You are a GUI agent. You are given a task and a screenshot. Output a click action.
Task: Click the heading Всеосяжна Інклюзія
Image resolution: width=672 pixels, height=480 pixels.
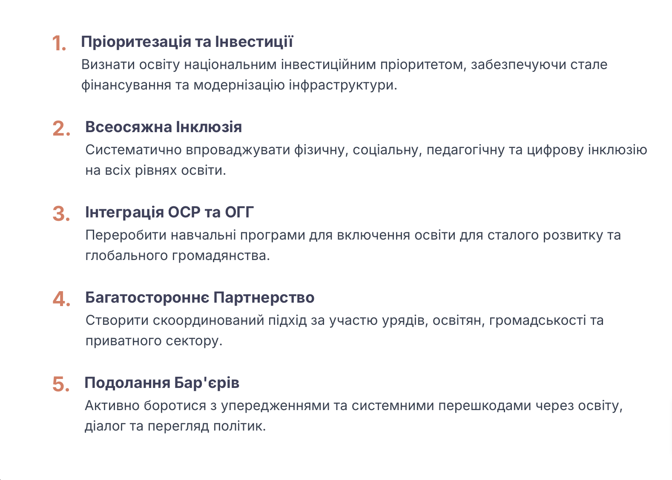tap(164, 127)
